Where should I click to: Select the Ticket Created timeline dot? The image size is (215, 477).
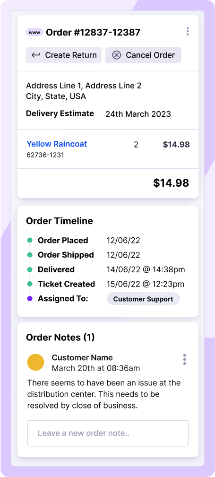point(29,284)
